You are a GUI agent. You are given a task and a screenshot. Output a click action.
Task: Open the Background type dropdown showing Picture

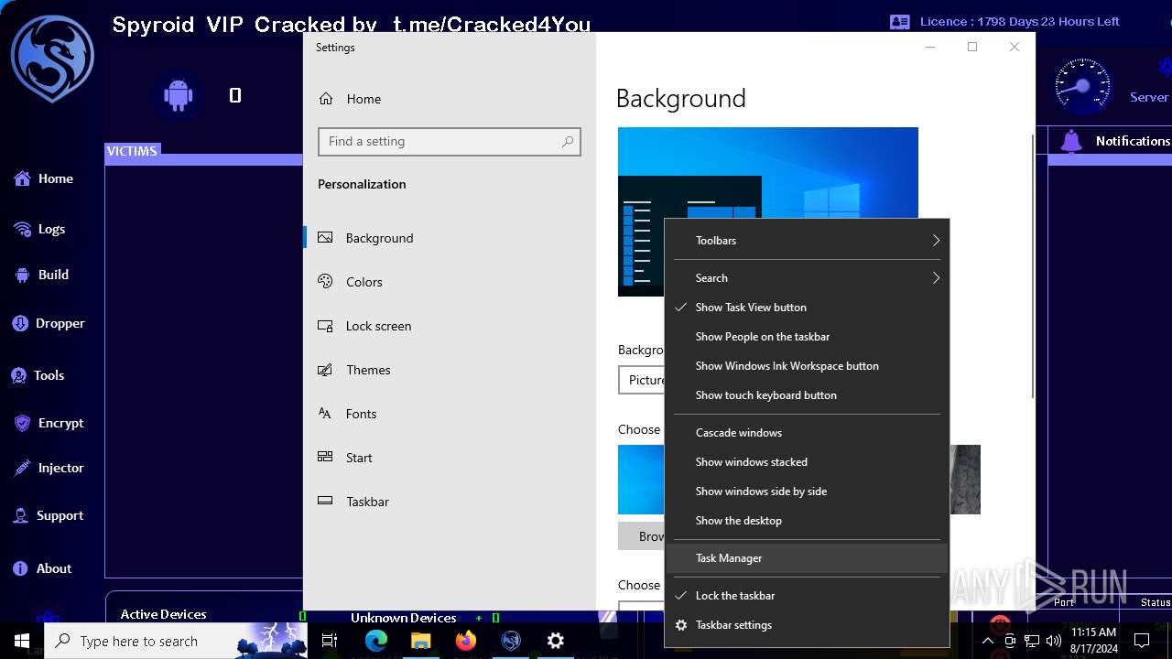pos(642,380)
